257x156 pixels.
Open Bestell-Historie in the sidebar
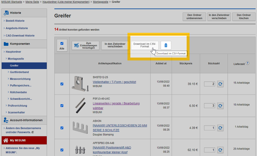pos(19,21)
